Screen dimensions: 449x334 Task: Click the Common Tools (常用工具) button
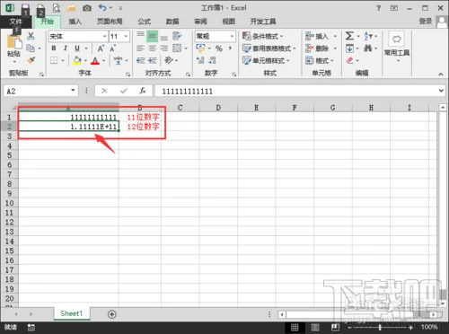(x=397, y=47)
